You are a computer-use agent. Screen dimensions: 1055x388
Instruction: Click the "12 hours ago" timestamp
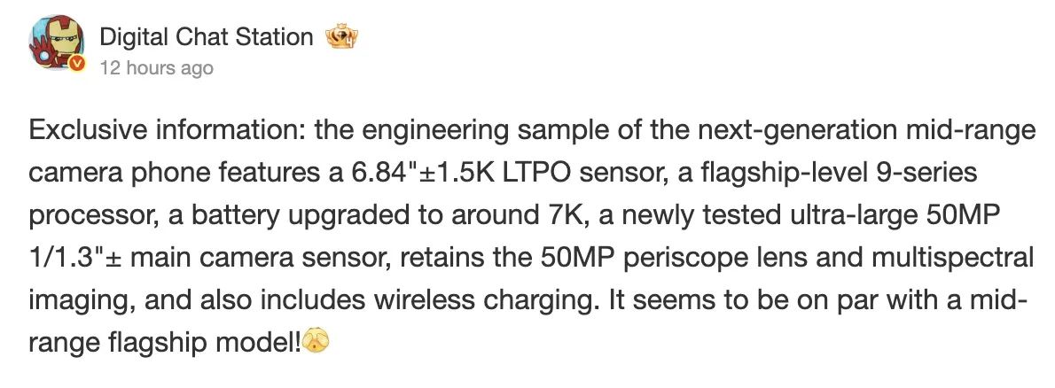(x=156, y=68)
